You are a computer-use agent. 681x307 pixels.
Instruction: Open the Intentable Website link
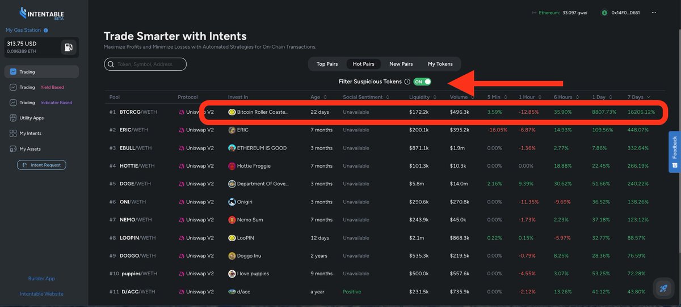coord(41,294)
